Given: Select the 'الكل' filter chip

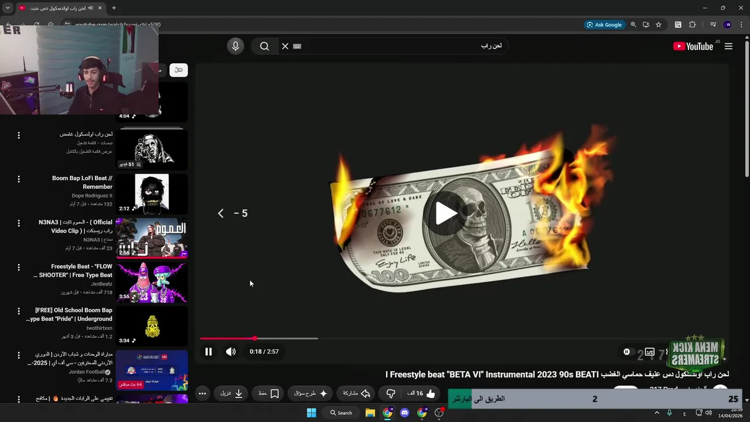Looking at the screenshot, I should click(179, 70).
